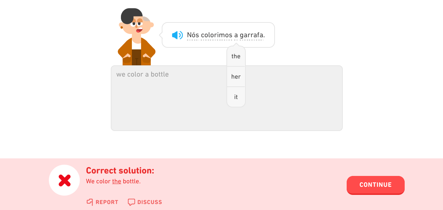Play the sentence audio with the speaker icon
The image size is (443, 210).
pyautogui.click(x=177, y=35)
